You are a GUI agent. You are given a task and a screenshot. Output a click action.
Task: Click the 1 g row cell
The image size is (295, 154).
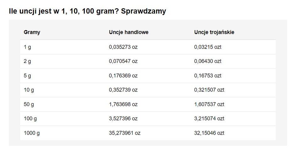[27, 47]
